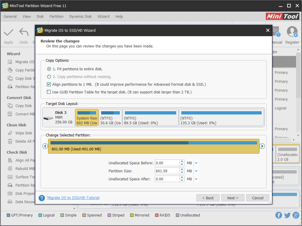
Task: Click Partition Recovery icon under Check Disk
Action: pyautogui.click(x=10, y=185)
